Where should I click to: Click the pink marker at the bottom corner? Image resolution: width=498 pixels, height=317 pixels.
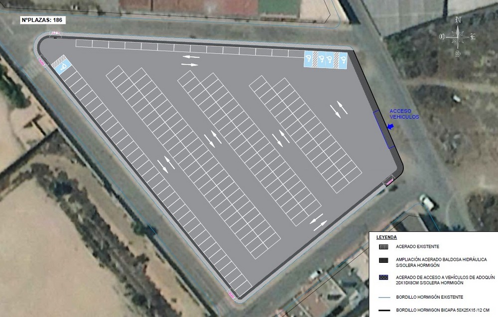tap(232, 295)
